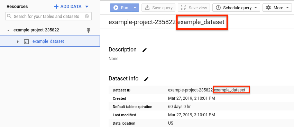
Task: Edit Dataset info with pencil icon
Action: (146, 79)
